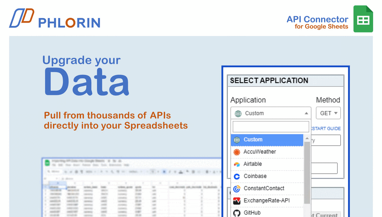Open the Application dropdown showing Custom
Screen dimensions: 382x217
point(271,113)
